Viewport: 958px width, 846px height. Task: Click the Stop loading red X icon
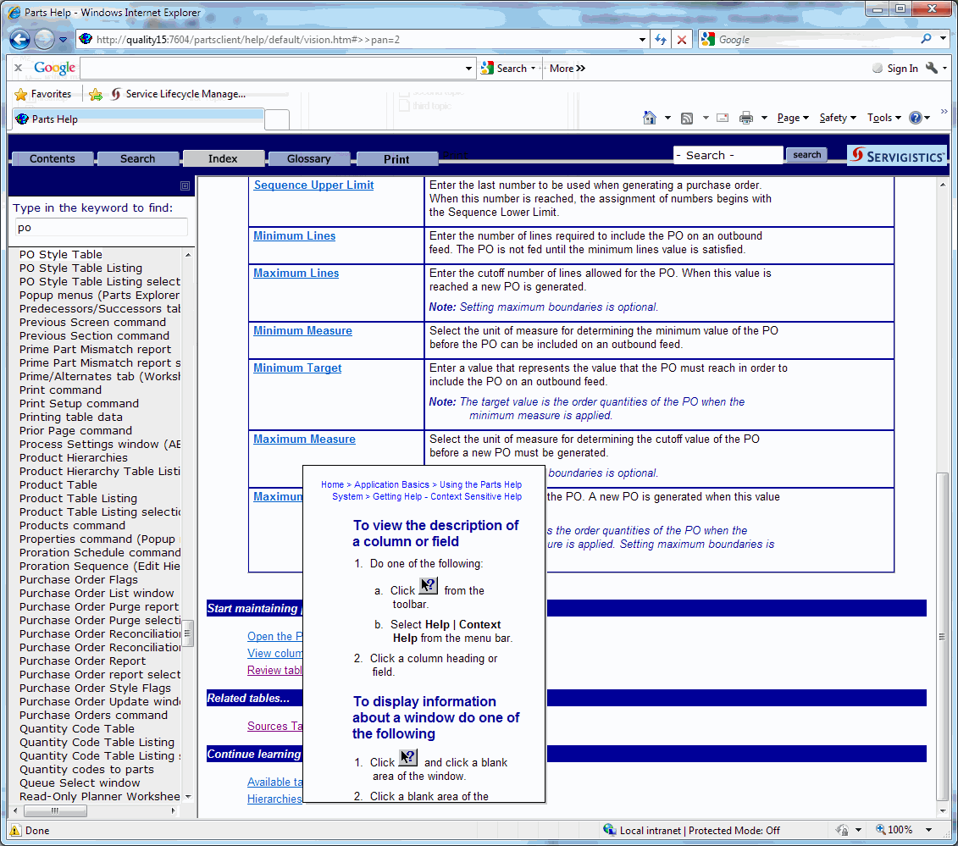(x=682, y=40)
